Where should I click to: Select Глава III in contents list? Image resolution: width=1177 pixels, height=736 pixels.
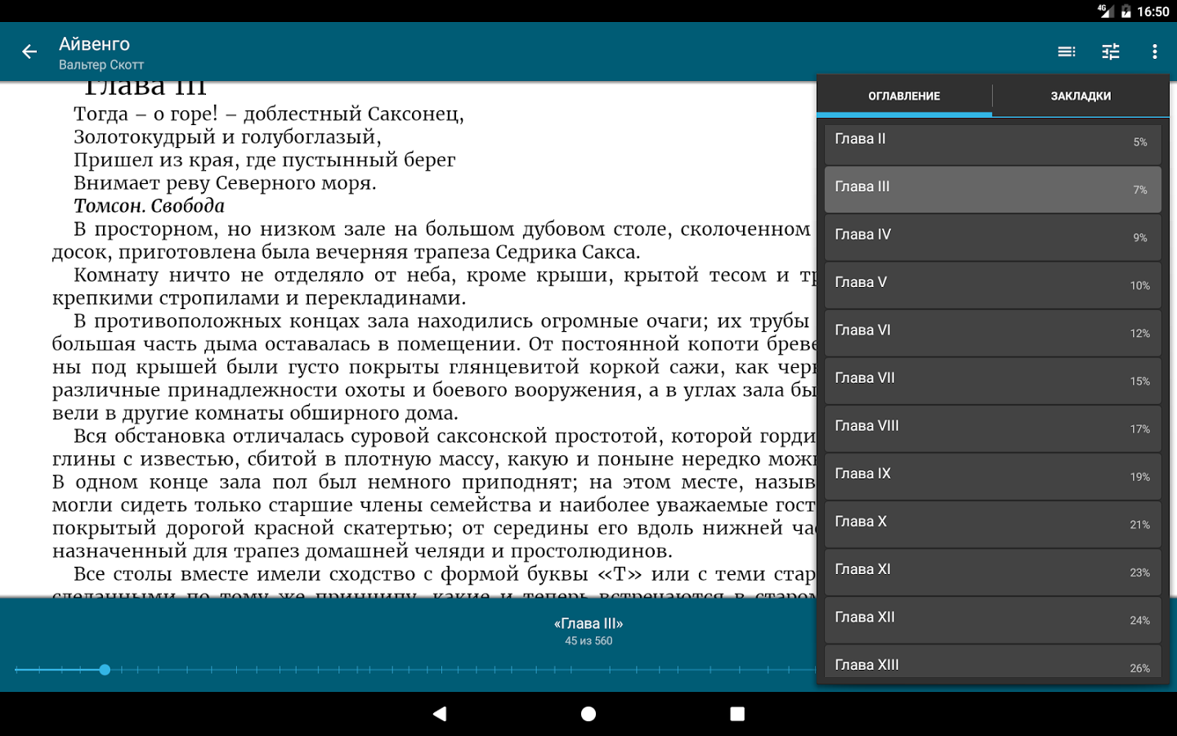click(992, 190)
